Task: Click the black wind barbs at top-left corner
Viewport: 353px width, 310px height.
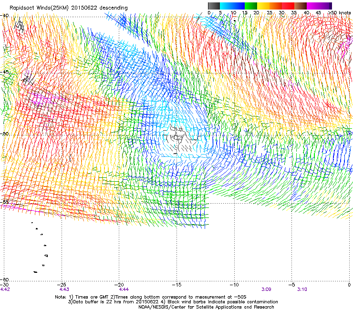Action: (x=19, y=25)
